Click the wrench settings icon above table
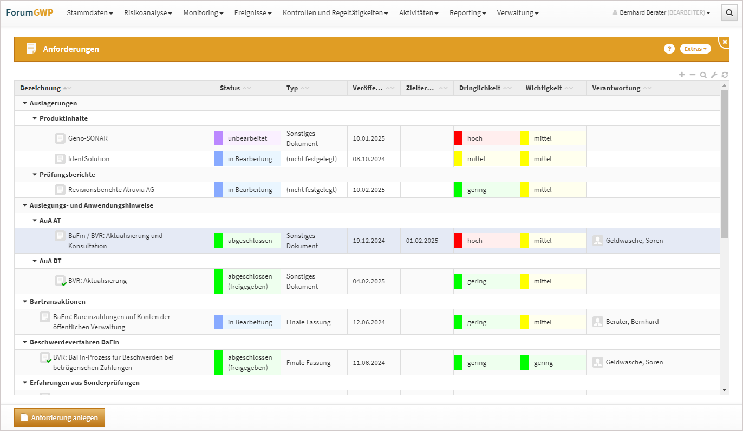 coord(714,75)
